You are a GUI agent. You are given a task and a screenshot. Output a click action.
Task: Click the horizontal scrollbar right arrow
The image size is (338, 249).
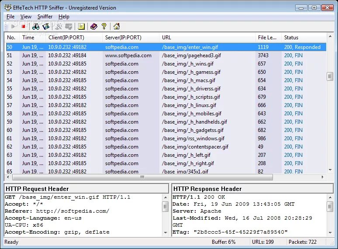pyautogui.click(x=322, y=177)
